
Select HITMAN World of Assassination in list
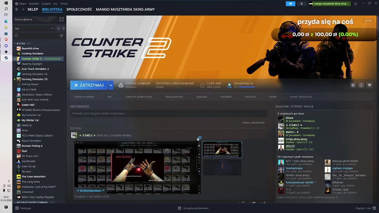pyautogui.click(x=41, y=110)
